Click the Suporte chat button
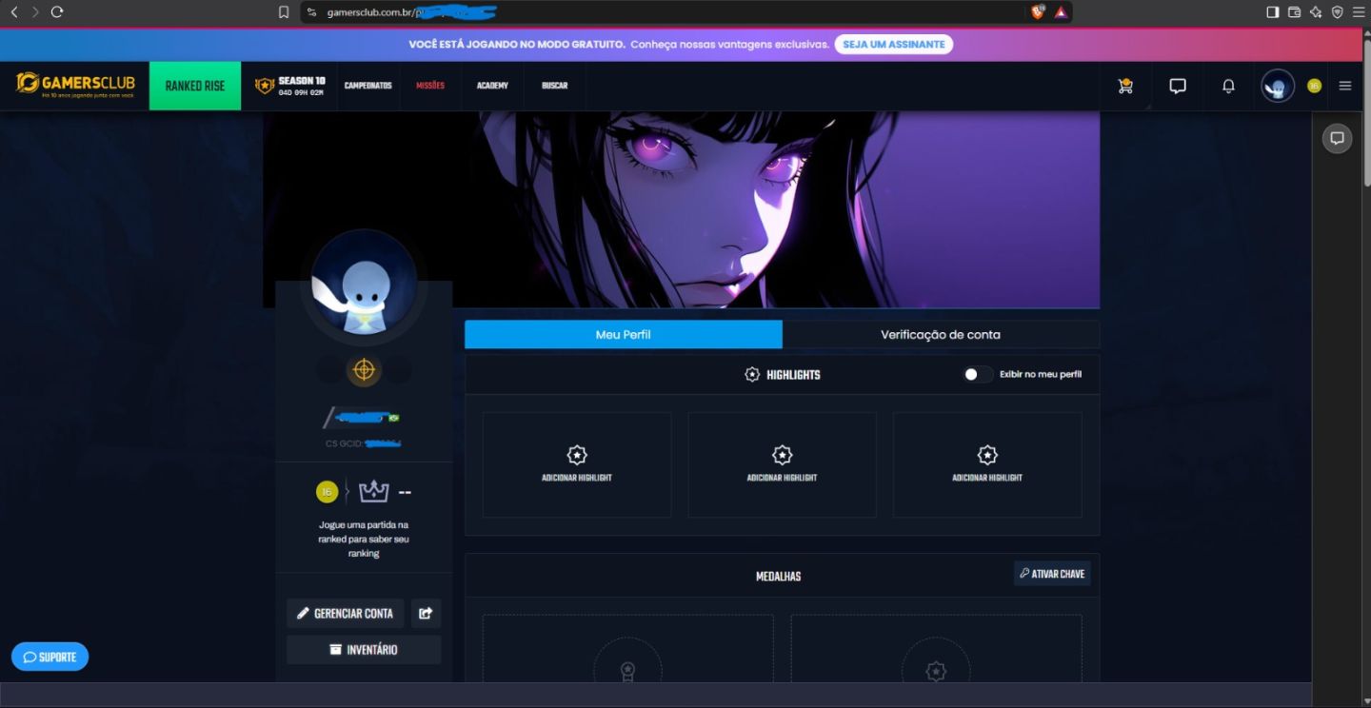 click(x=50, y=657)
